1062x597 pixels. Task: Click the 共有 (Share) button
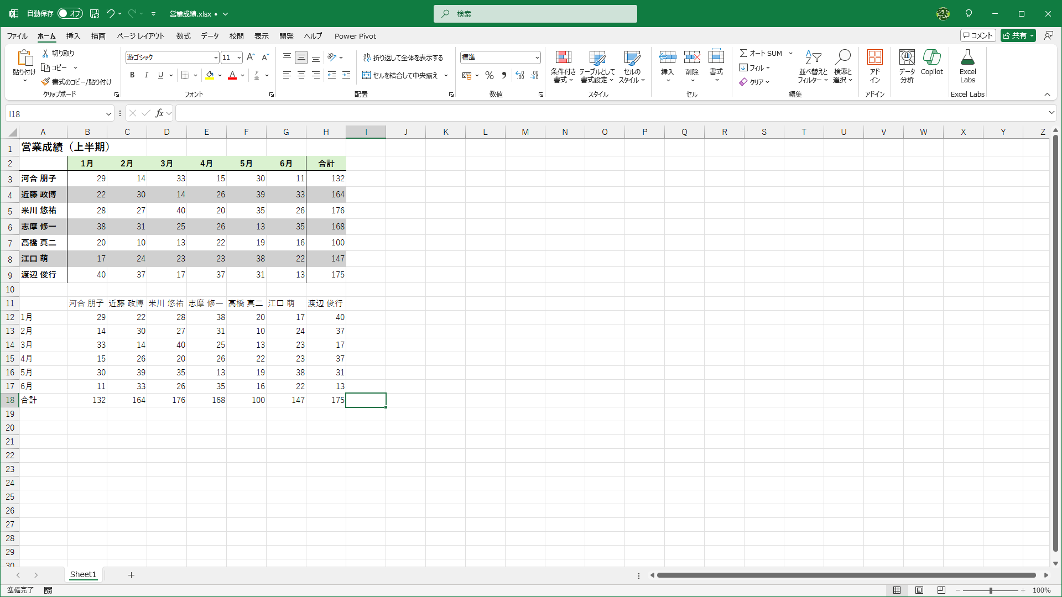[x=1014, y=35]
